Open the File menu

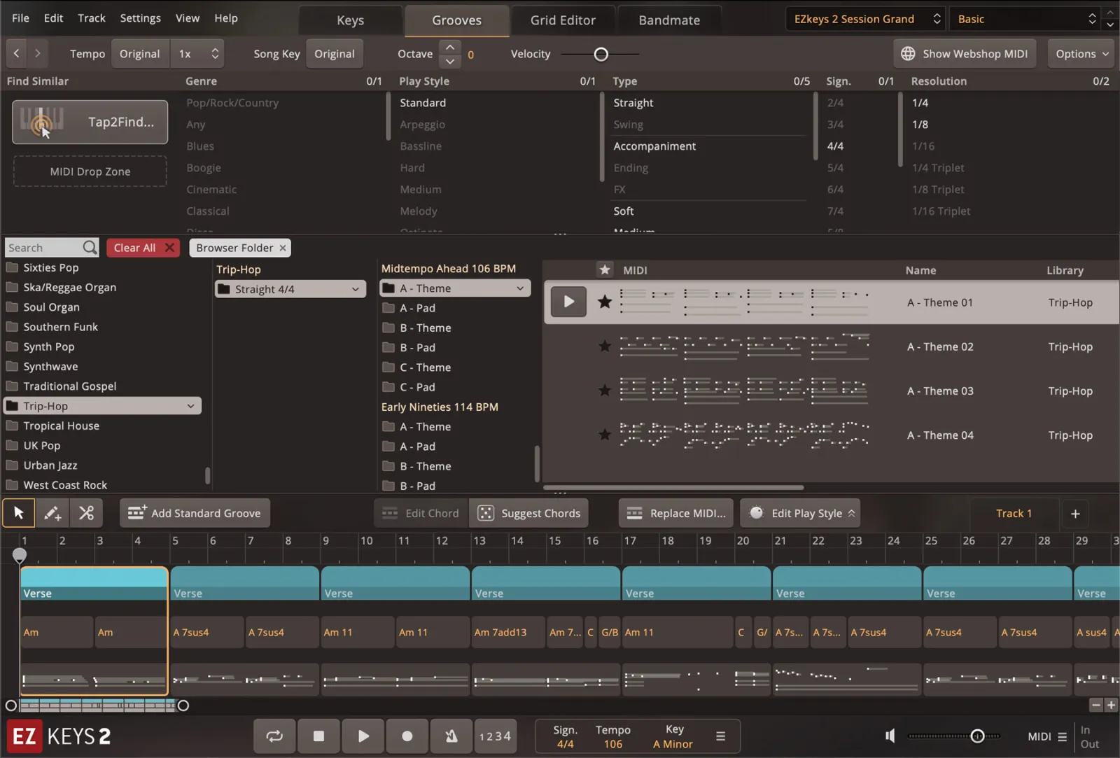21,18
